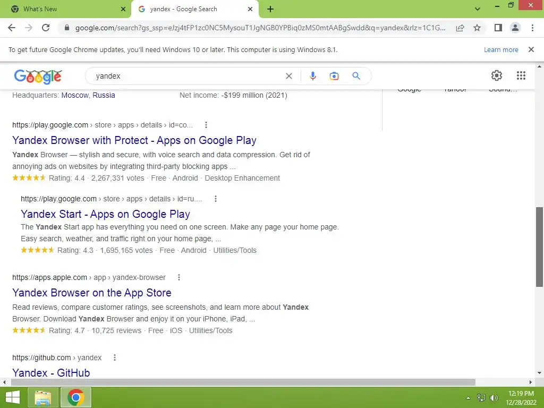This screenshot has height=408, width=544.
Task: Share this page icon in address bar
Action: (x=460, y=28)
